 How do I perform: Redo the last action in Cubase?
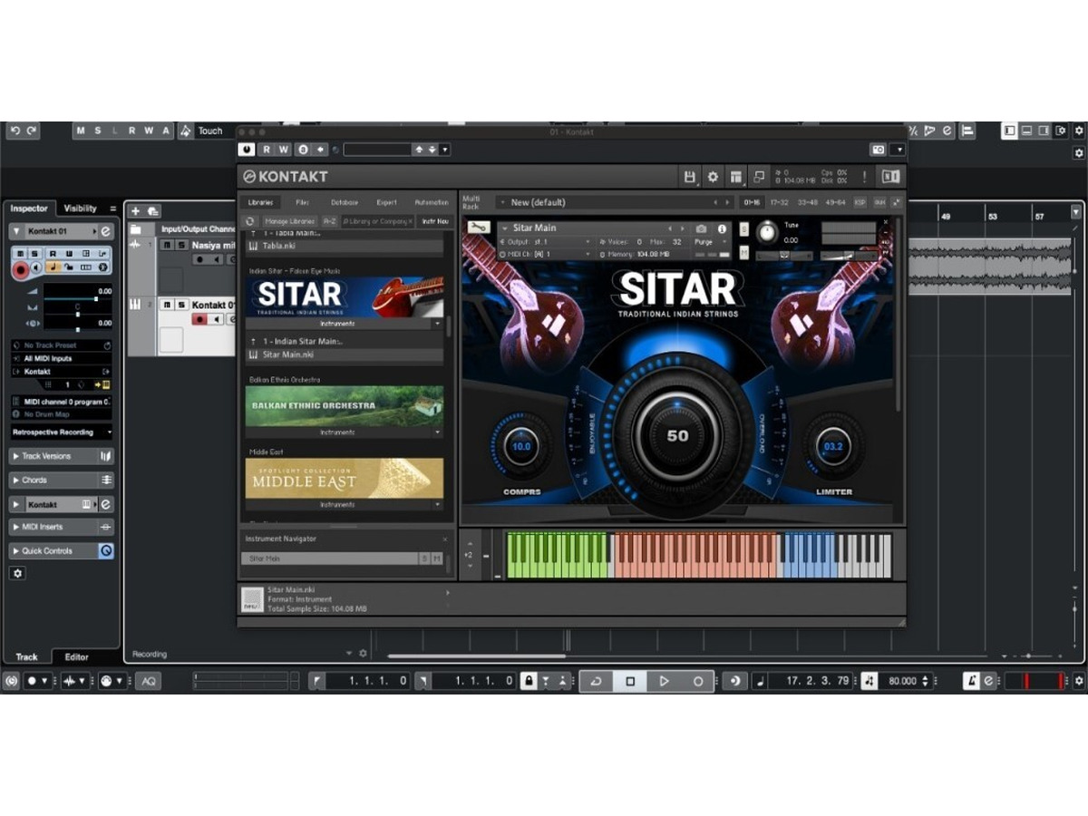(32, 131)
